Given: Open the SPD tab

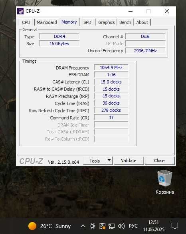Looking at the screenshot, I should pyautogui.click(x=87, y=22).
